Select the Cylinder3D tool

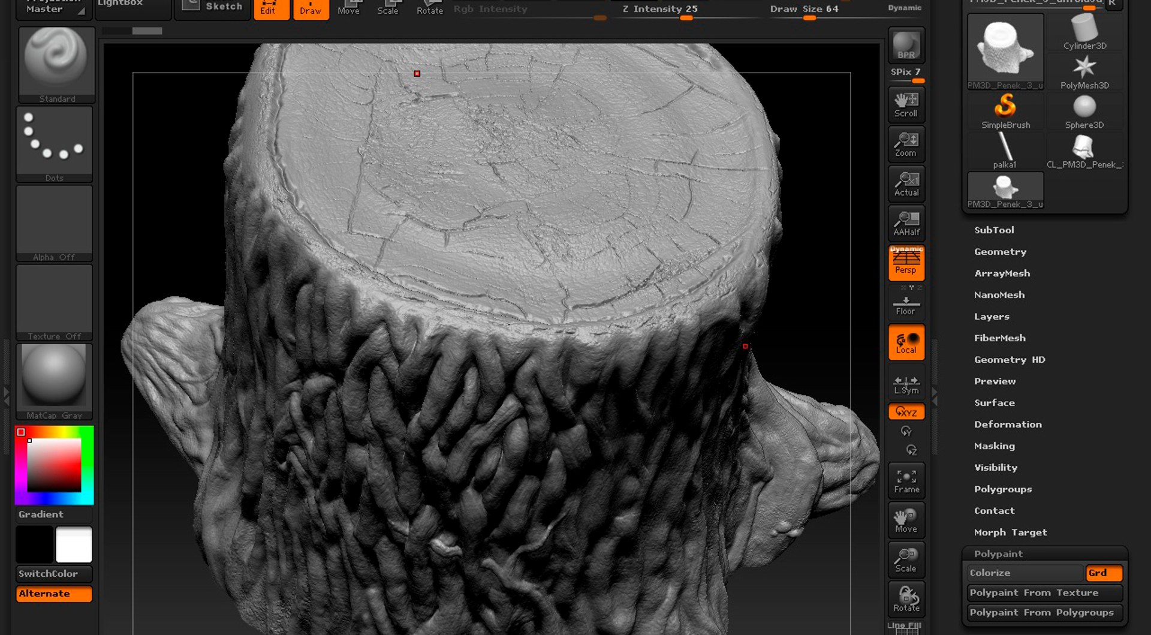tap(1084, 32)
